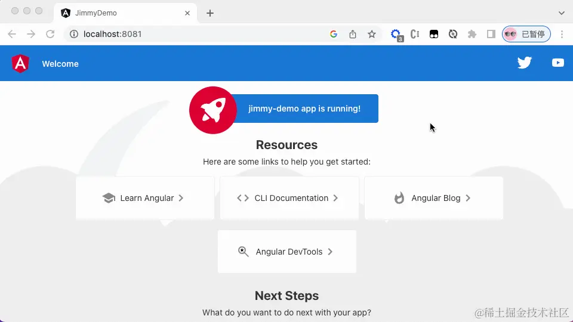Open the Angular DevTools card
The height and width of the screenshot is (322, 573).
[287, 252]
